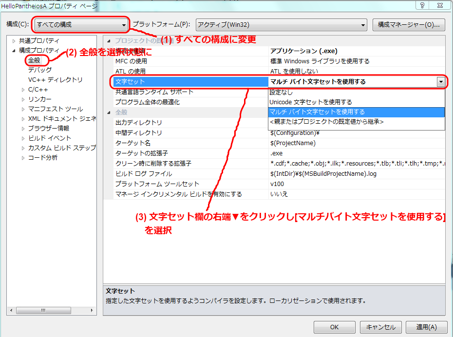Open the プラットフォーム platform dropdown
Image resolution: width=453 pixels, height=337 pixels.
281,24
